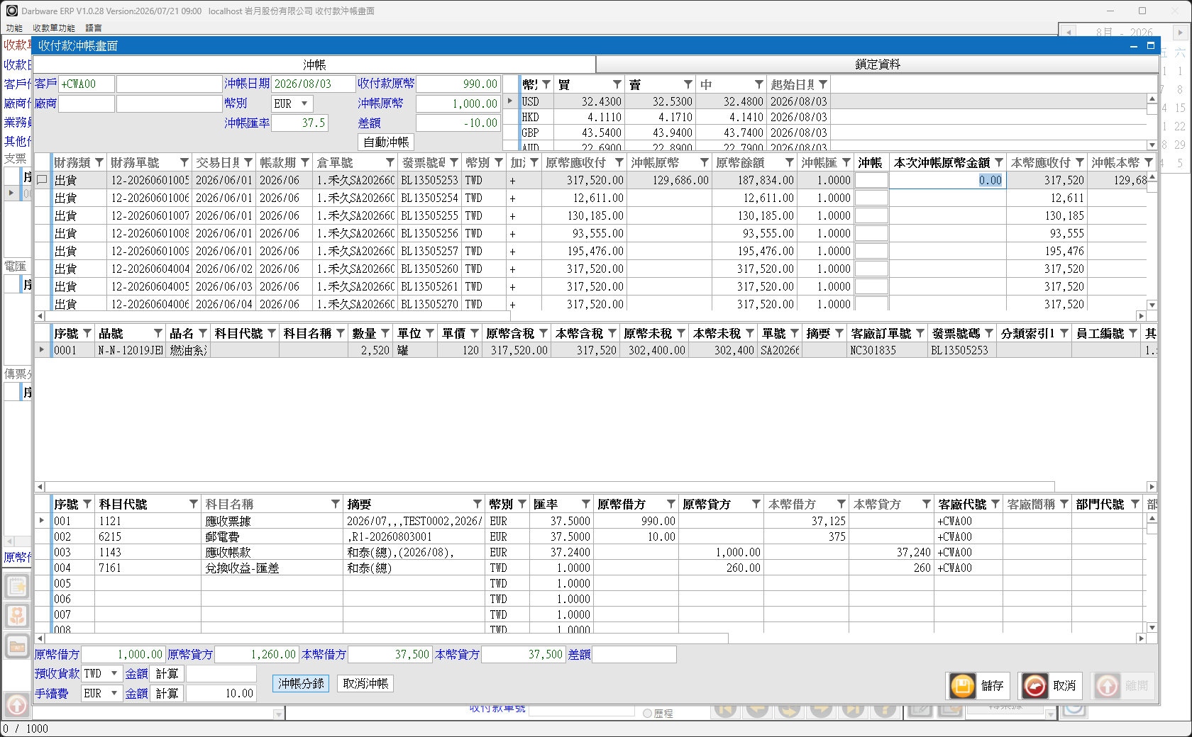Viewport: 1192px width, 737px height.
Task: Switch to the 沖帳 tab
Action: [314, 64]
